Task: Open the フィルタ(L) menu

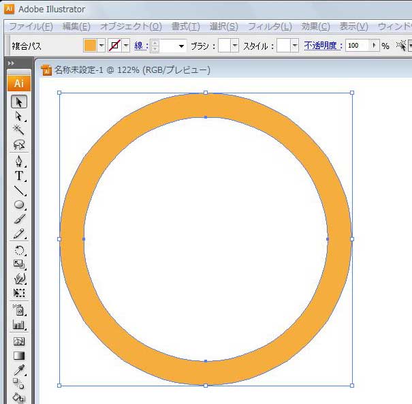Action: tap(270, 27)
